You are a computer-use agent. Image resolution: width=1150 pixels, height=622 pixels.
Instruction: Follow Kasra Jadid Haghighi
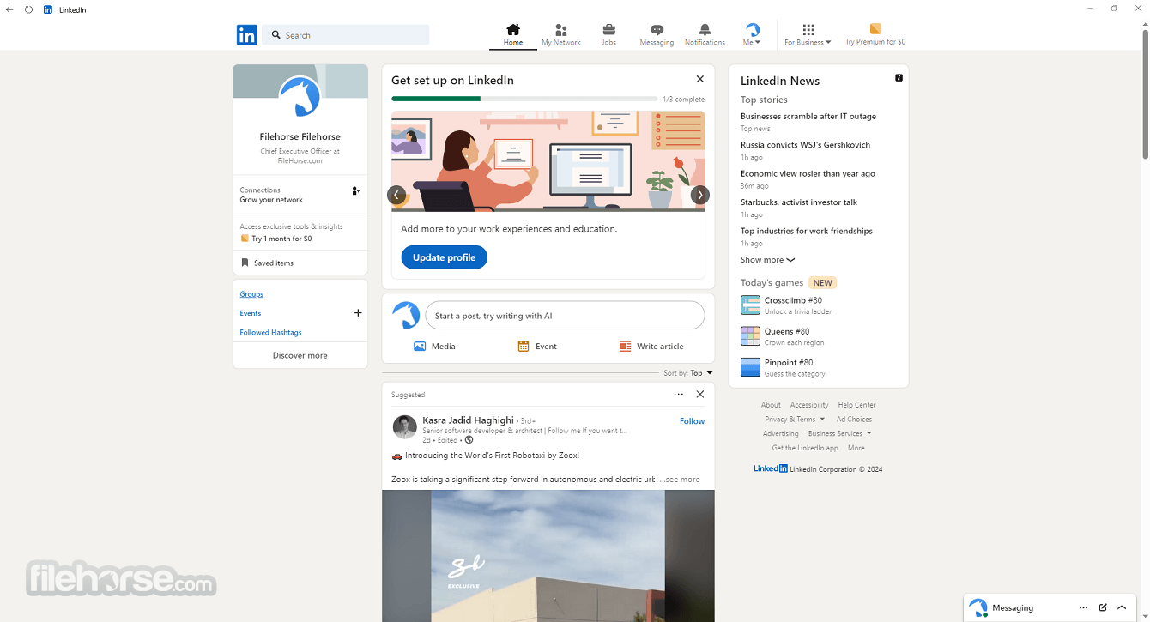click(692, 421)
